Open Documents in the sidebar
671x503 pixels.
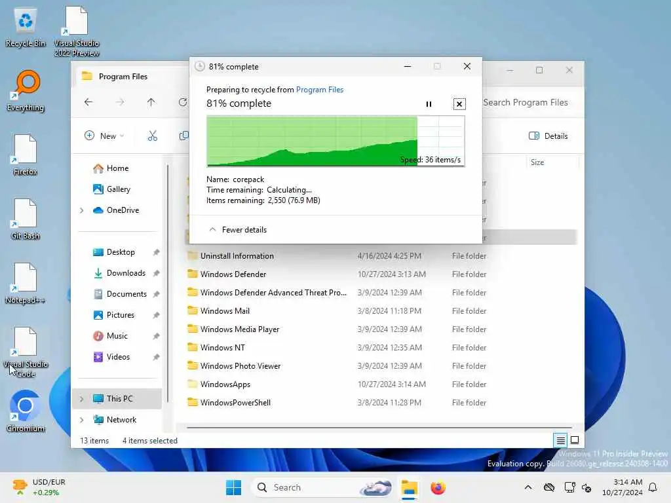point(121,294)
